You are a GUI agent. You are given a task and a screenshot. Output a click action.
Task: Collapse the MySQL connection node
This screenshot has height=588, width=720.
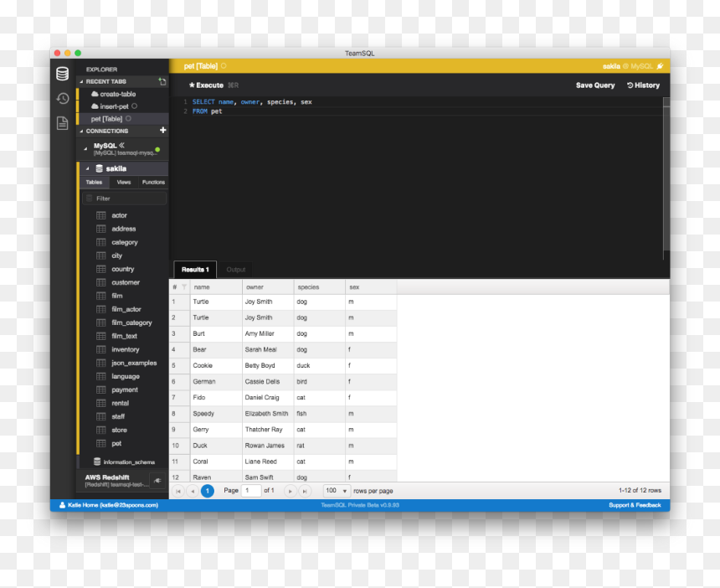point(85,148)
